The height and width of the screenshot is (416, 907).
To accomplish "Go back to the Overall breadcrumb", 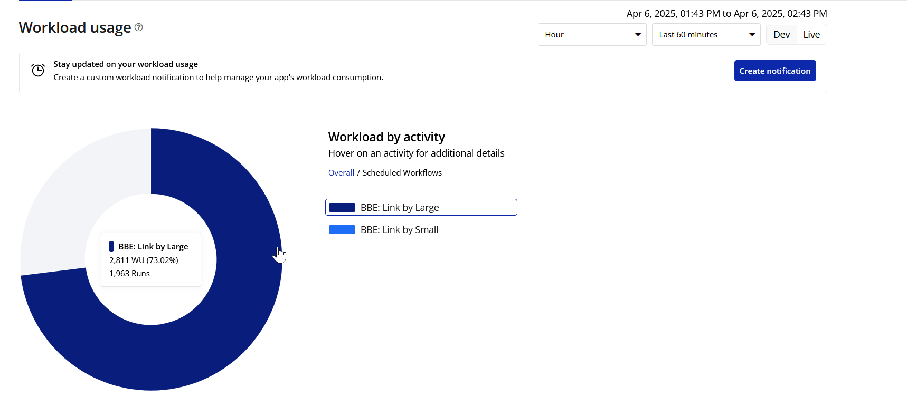I will tap(341, 173).
